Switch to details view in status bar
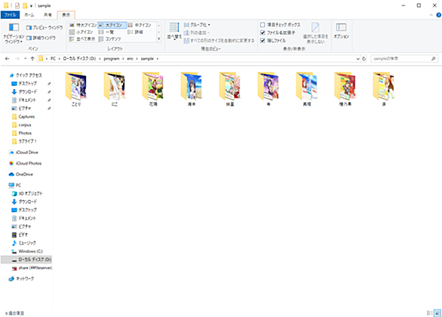The height and width of the screenshot is (317, 442). [430, 312]
